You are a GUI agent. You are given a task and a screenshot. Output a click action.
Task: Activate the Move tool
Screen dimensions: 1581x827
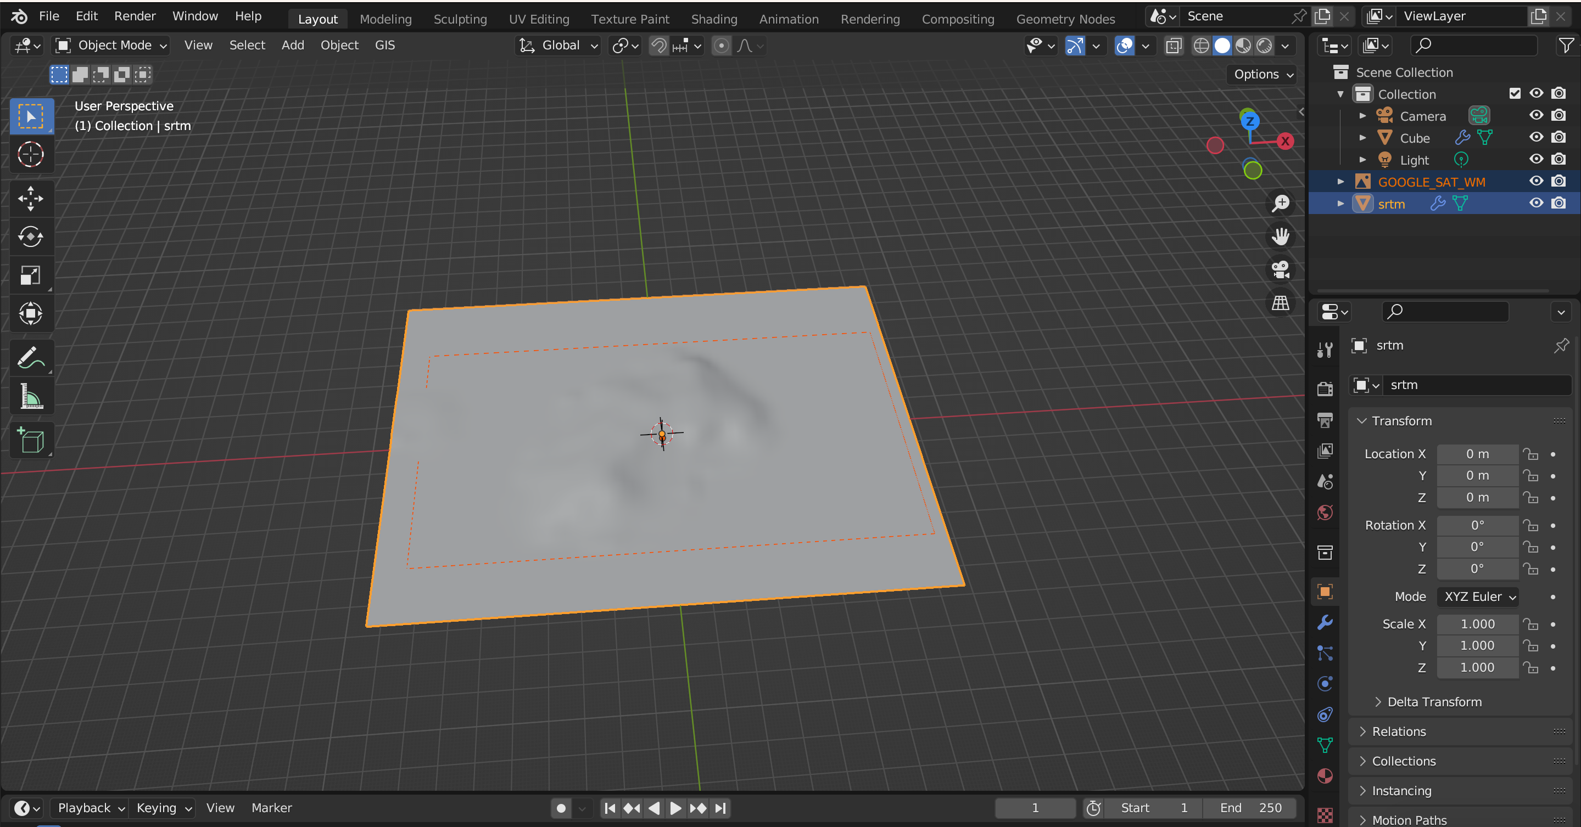click(x=31, y=198)
